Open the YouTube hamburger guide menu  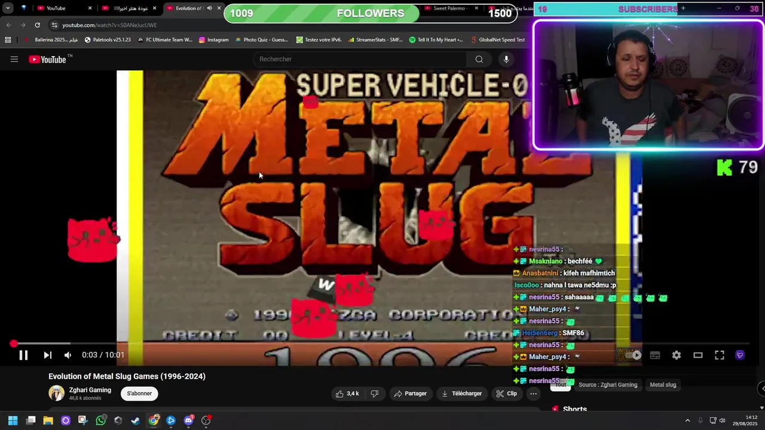point(14,59)
